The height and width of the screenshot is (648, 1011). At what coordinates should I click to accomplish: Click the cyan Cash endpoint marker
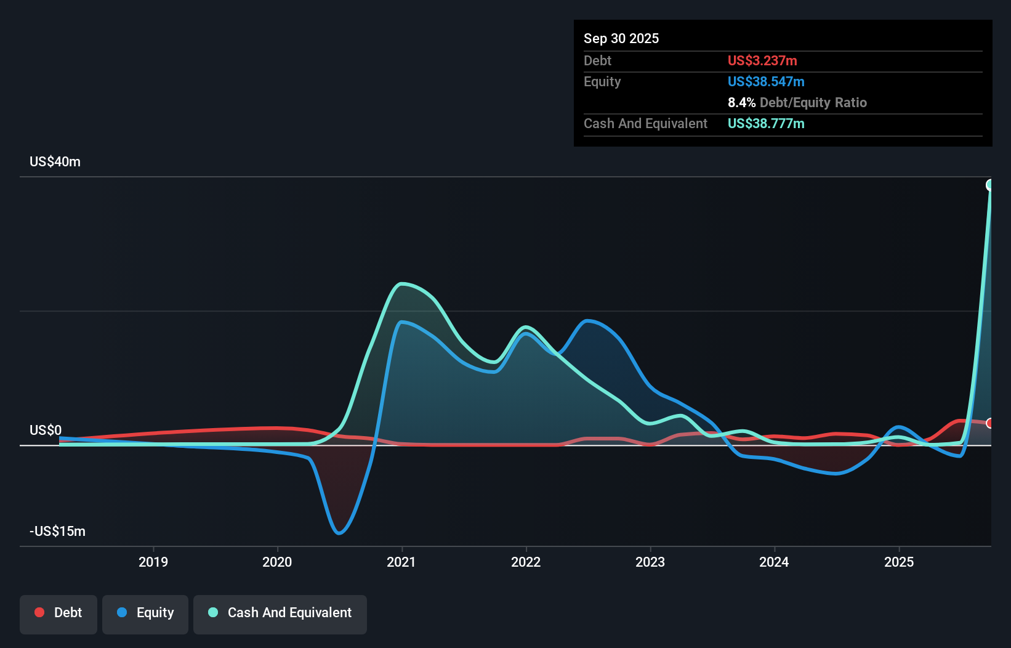pyautogui.click(x=990, y=185)
